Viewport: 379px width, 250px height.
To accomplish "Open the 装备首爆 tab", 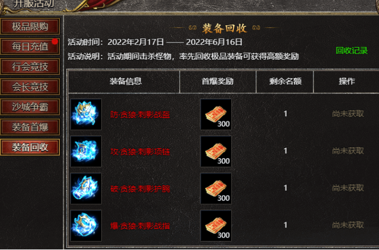I will (x=30, y=127).
